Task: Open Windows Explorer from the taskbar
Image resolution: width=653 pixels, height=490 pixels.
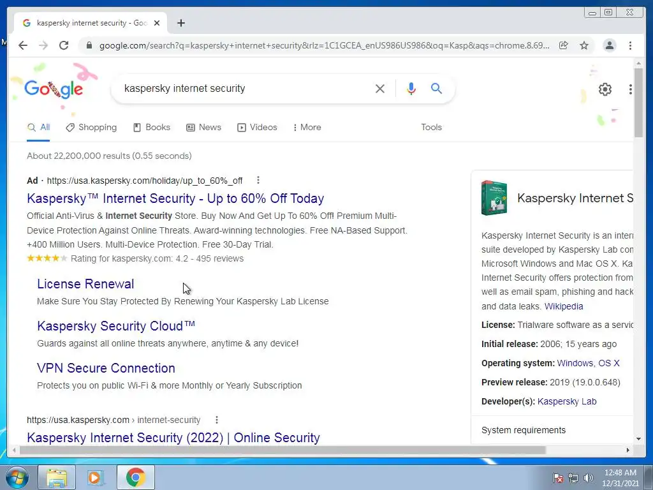Action: (57, 477)
